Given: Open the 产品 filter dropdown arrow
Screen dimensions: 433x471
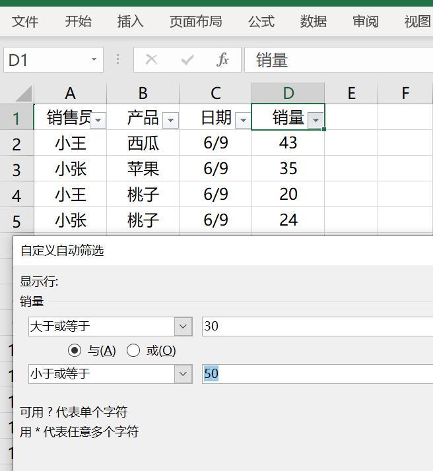Looking at the screenshot, I should (171, 120).
